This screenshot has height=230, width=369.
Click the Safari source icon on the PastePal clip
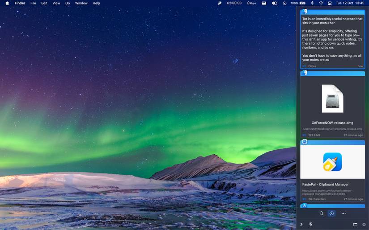click(x=305, y=141)
